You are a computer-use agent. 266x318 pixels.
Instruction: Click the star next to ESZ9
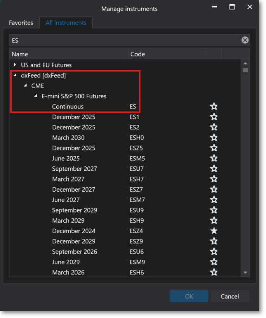pos(214,241)
